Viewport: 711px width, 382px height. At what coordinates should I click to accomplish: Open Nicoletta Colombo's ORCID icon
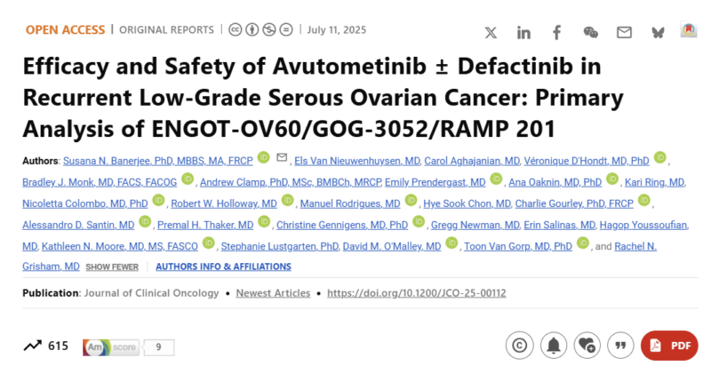159,200
